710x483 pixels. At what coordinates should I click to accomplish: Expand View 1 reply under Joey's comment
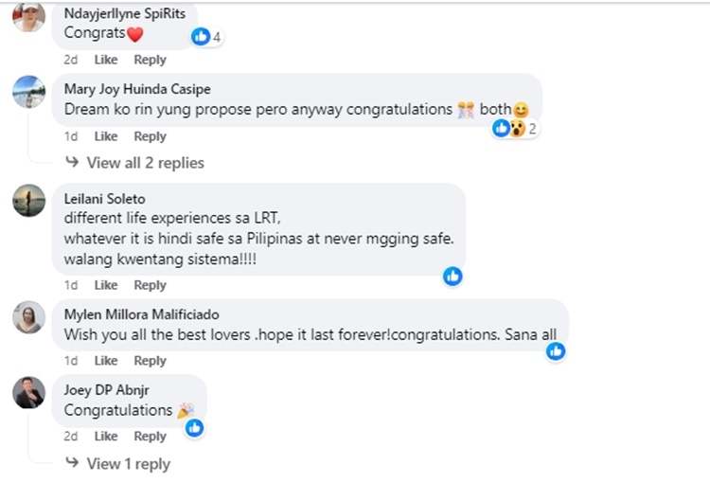click(x=128, y=464)
